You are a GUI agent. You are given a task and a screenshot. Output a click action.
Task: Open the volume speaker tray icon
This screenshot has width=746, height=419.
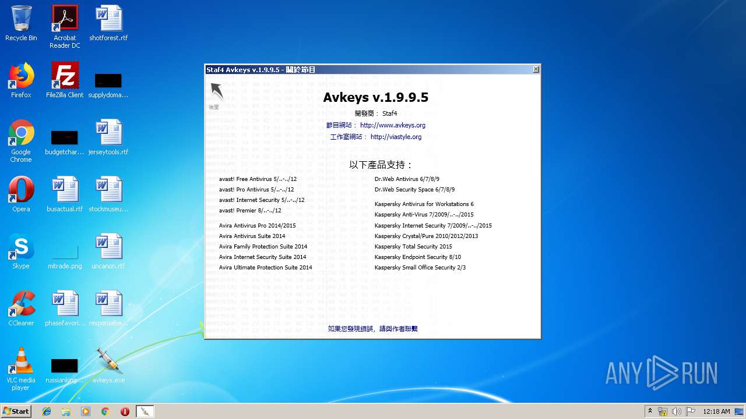(x=677, y=411)
